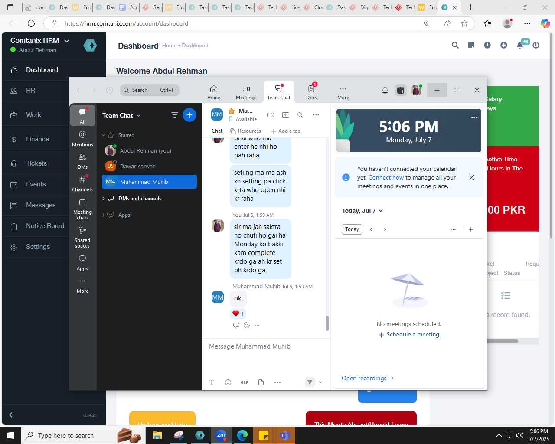Open the Resources tab in chat
Image resolution: width=555 pixels, height=444 pixels.
click(x=245, y=131)
